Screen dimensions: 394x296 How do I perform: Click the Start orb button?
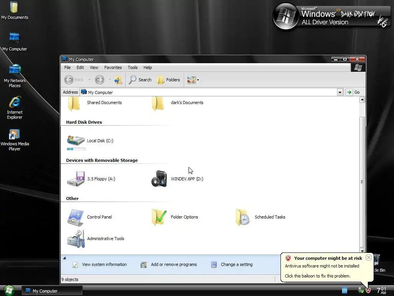(x=9, y=291)
